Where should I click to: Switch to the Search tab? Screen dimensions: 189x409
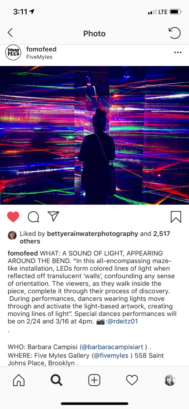click(56, 380)
